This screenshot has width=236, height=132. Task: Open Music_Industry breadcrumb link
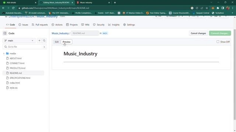coord(60,33)
